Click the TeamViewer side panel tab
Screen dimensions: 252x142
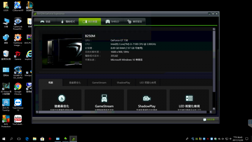pyautogui.click(x=250, y=123)
